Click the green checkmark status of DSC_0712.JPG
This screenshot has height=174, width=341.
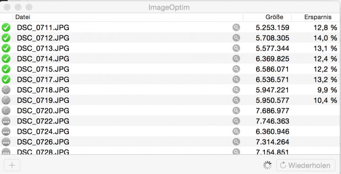click(x=6, y=38)
